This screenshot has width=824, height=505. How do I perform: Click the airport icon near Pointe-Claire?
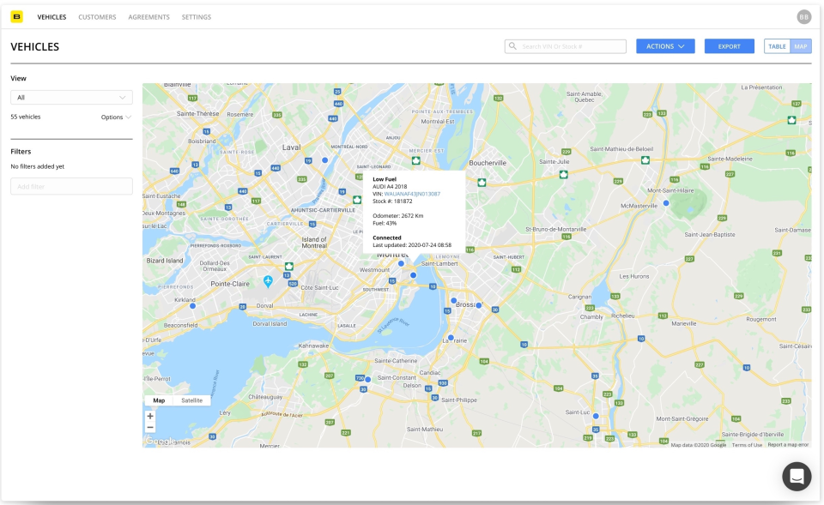[268, 281]
